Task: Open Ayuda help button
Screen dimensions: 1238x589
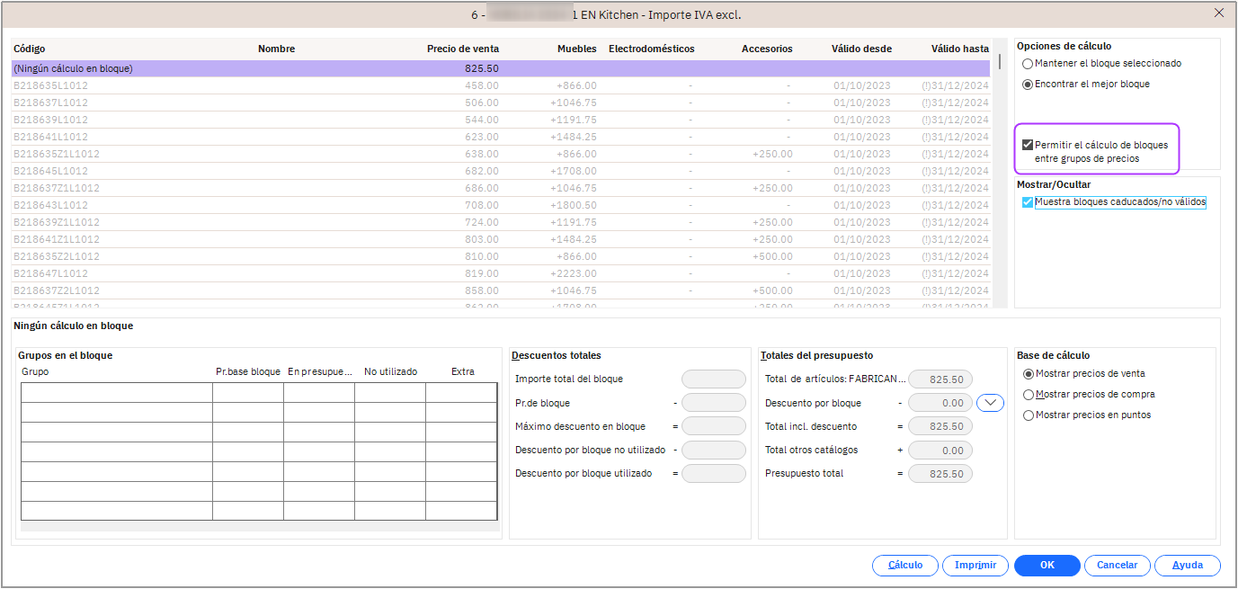Action: (x=1187, y=566)
